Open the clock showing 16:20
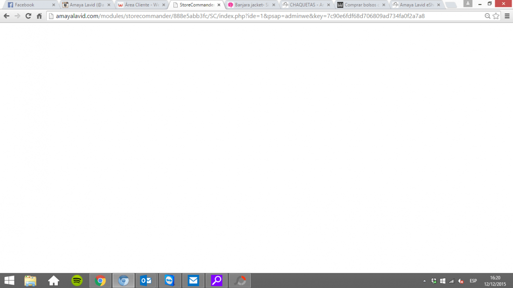The height and width of the screenshot is (288, 513). 495,281
